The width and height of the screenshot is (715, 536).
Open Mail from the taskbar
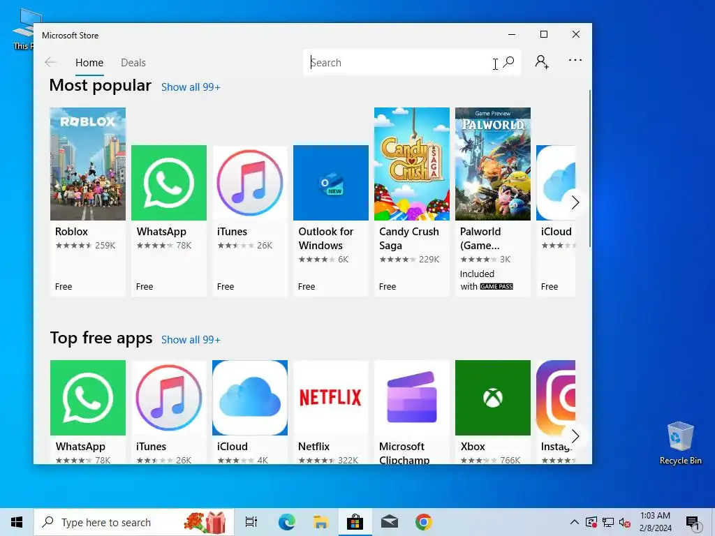(390, 522)
